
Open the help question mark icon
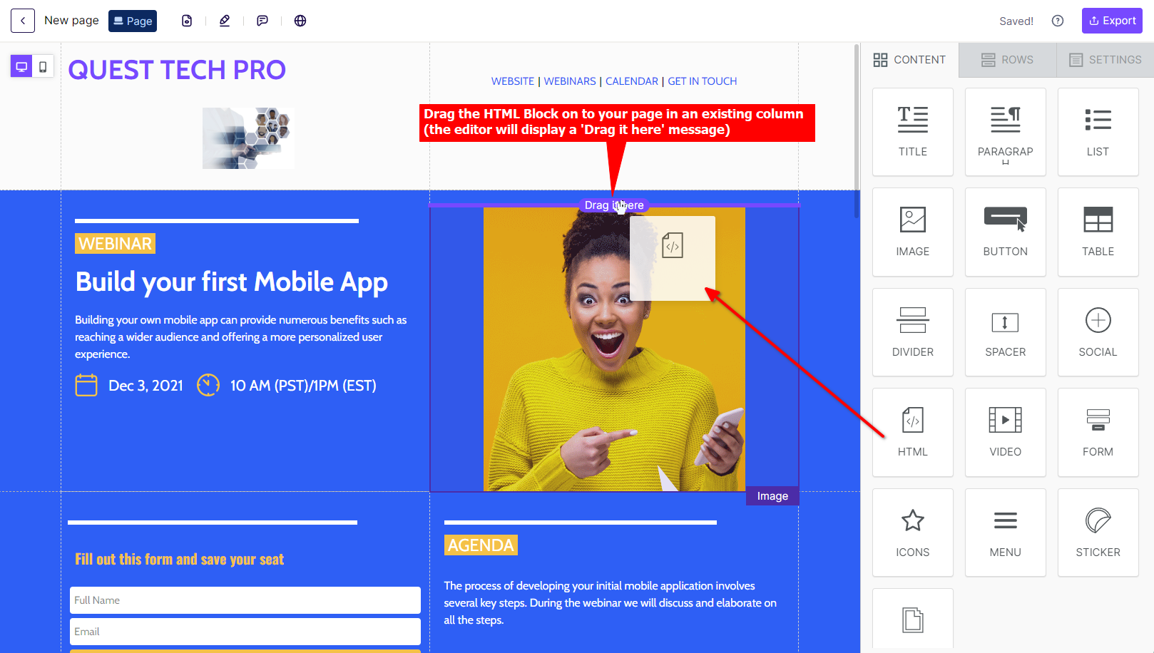[1058, 21]
